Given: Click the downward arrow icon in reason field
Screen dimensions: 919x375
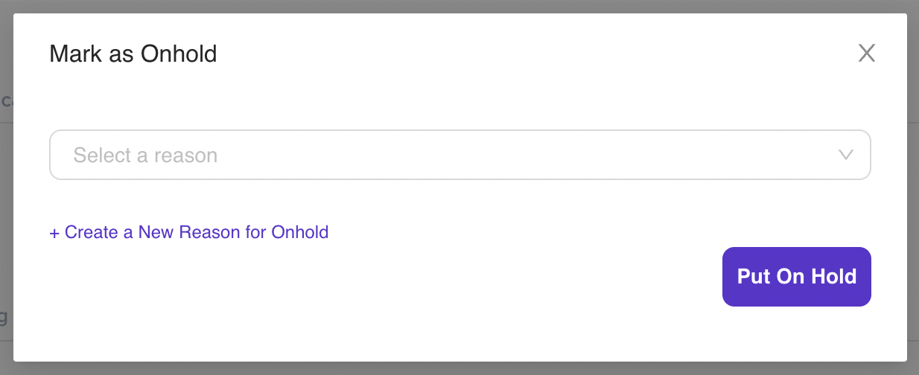Looking at the screenshot, I should tap(845, 155).
